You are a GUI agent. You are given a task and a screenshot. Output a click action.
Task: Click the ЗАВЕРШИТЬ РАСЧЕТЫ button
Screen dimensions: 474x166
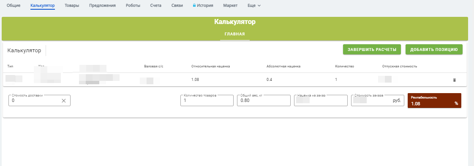372,49
